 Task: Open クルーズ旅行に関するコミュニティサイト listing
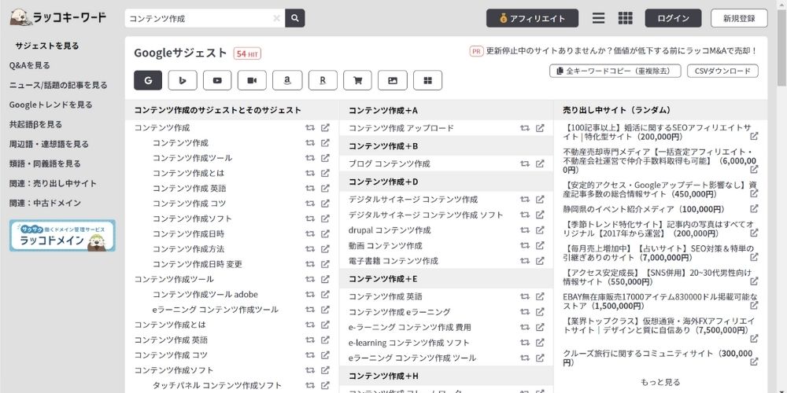pyautogui.click(x=658, y=358)
